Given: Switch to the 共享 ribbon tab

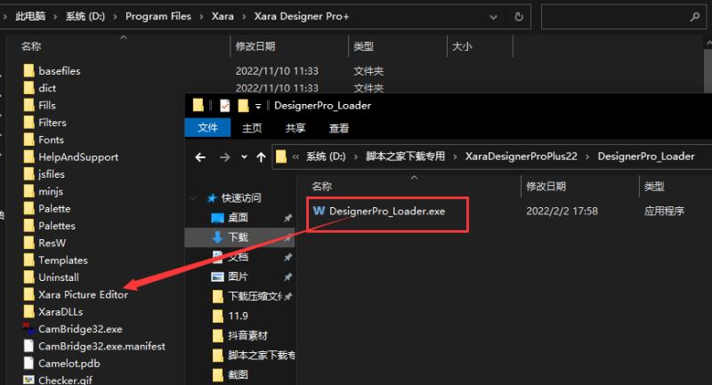Looking at the screenshot, I should [295, 128].
